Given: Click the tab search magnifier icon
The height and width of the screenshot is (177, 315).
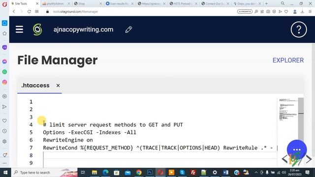Looking at the screenshot, I should pos(283,3).
